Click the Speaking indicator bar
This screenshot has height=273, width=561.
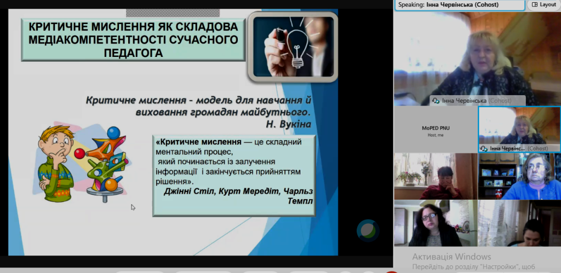[459, 4]
